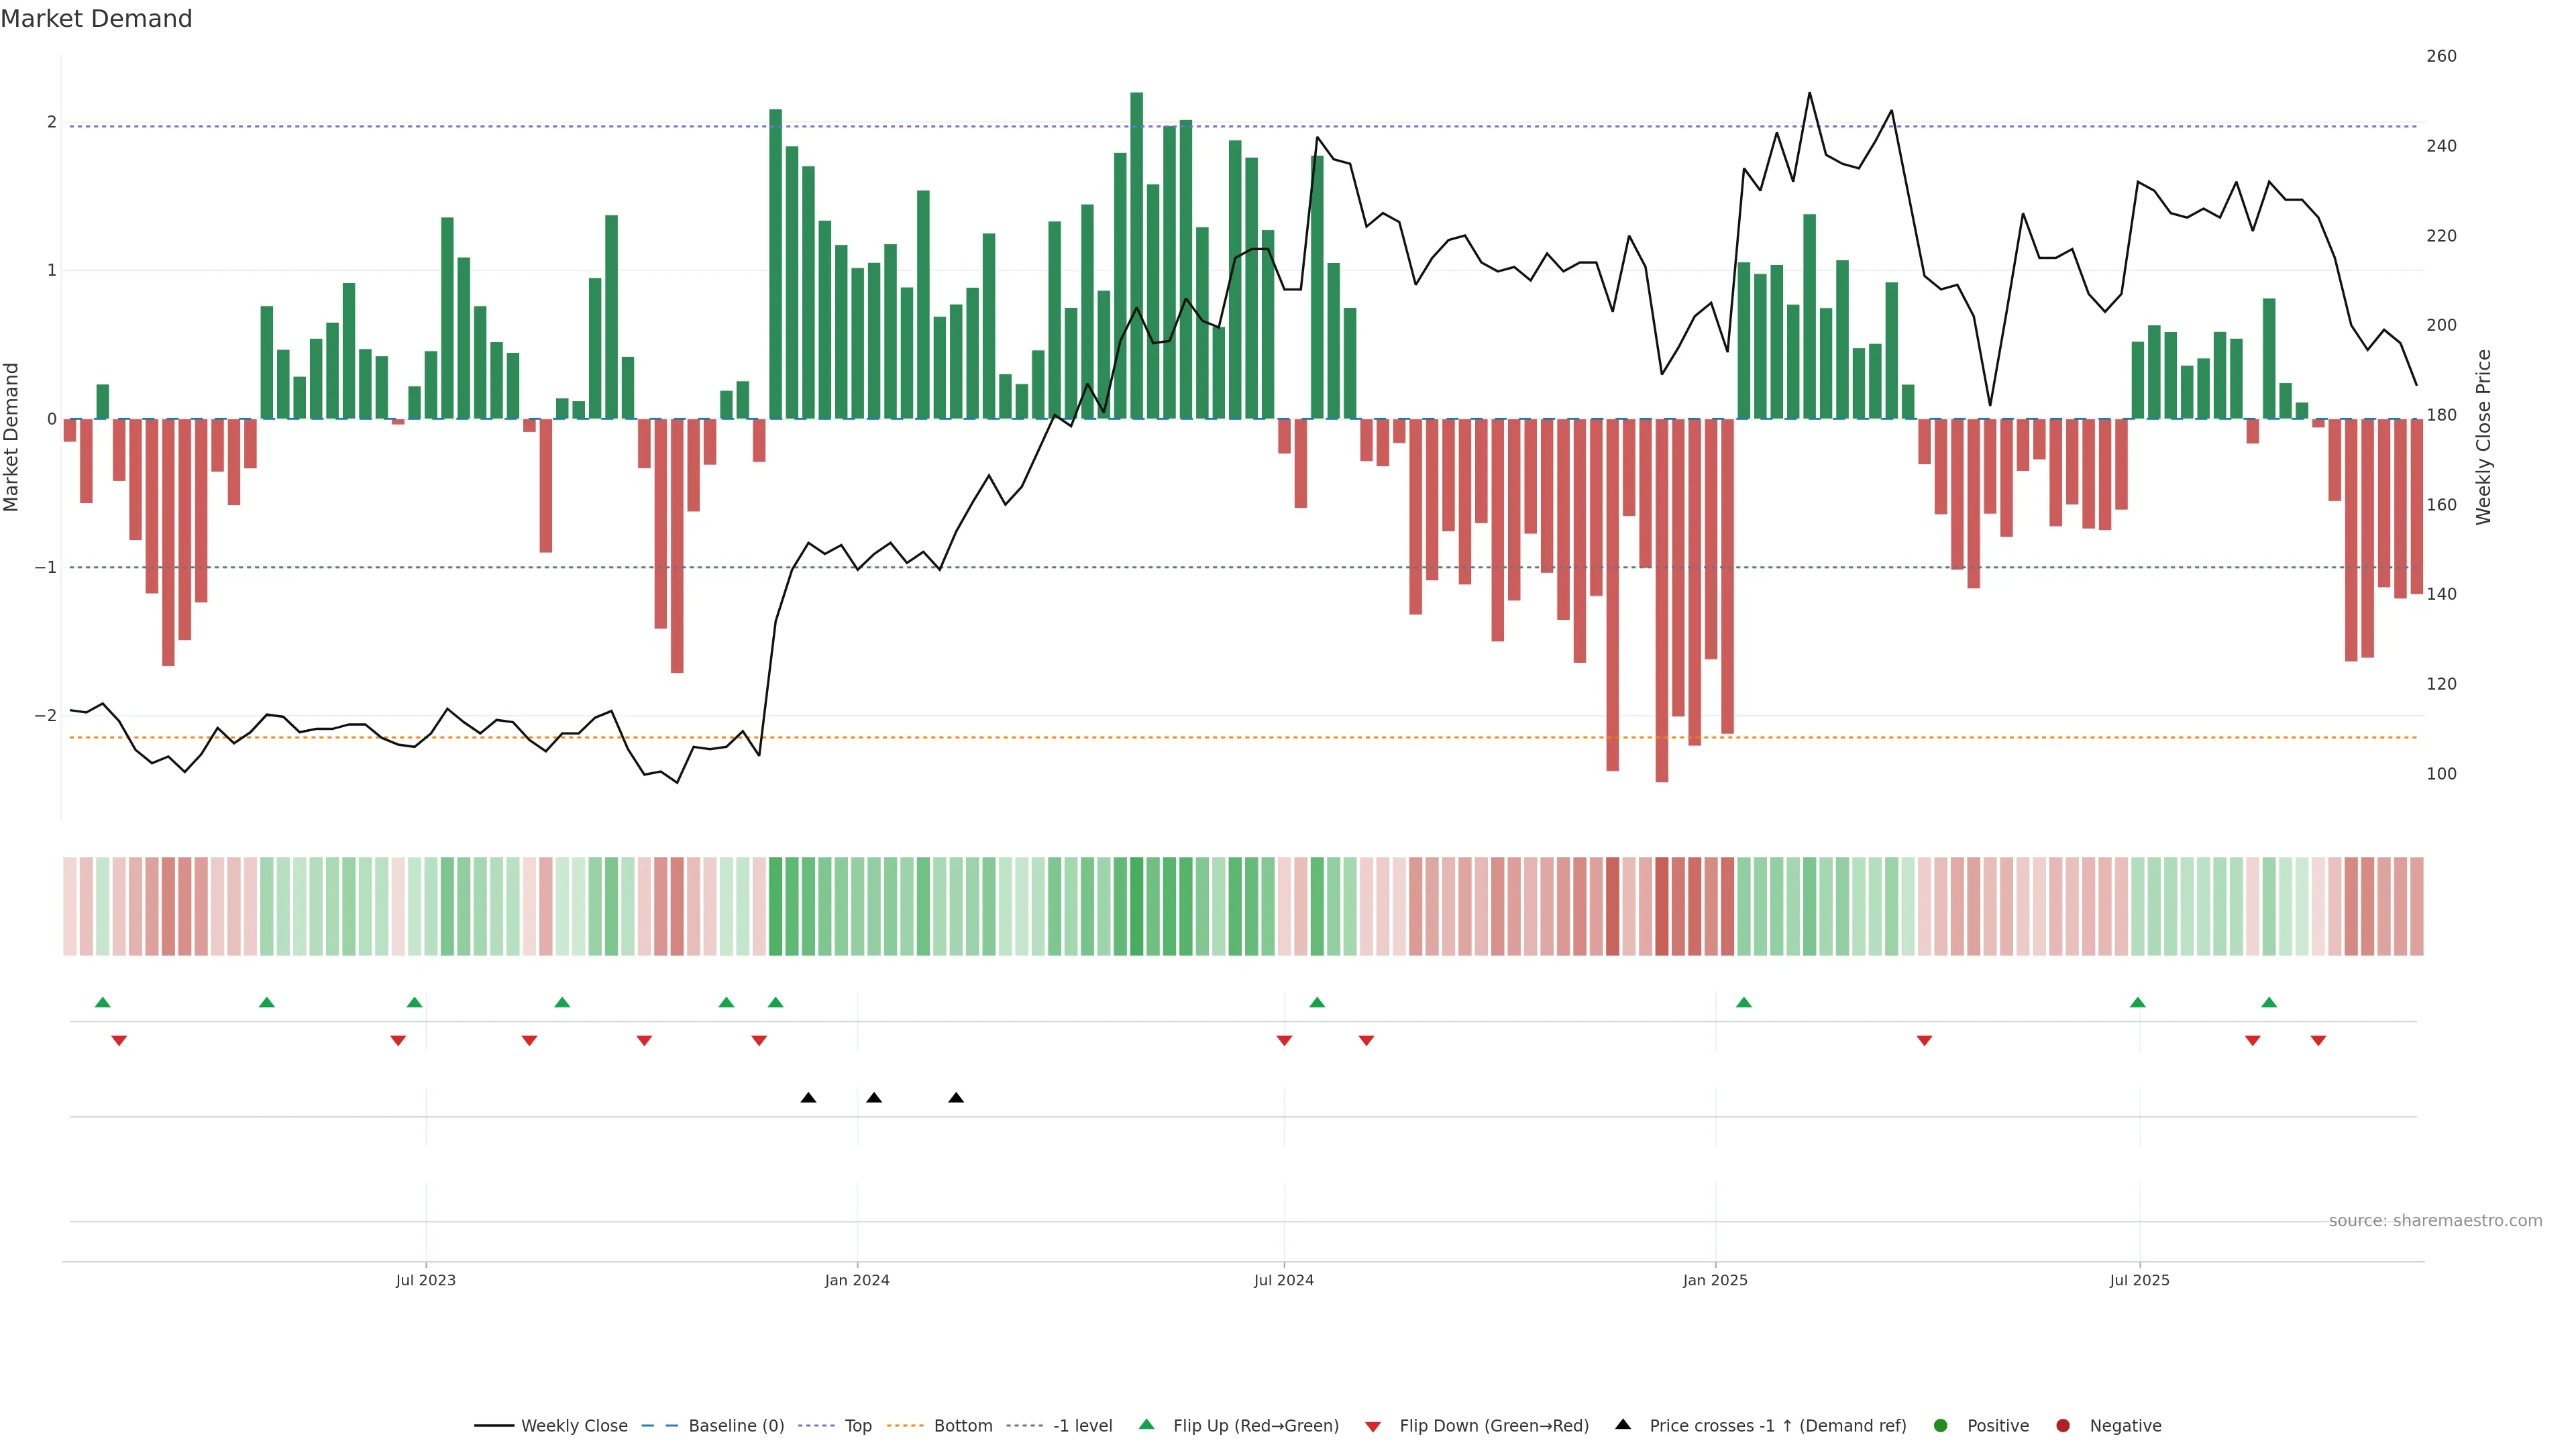Click the red Negative legend dot

pos(2062,1425)
